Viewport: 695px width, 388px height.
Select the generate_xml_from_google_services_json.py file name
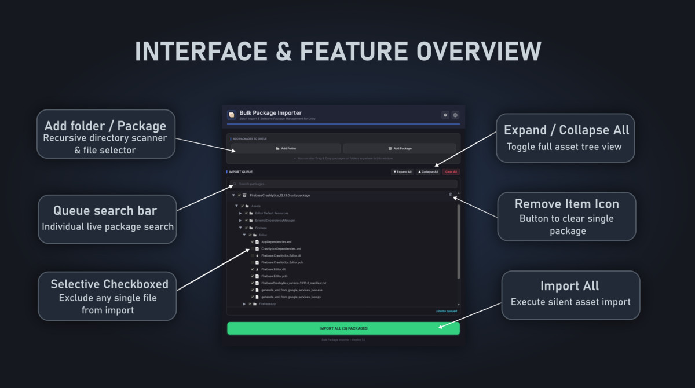[291, 297]
